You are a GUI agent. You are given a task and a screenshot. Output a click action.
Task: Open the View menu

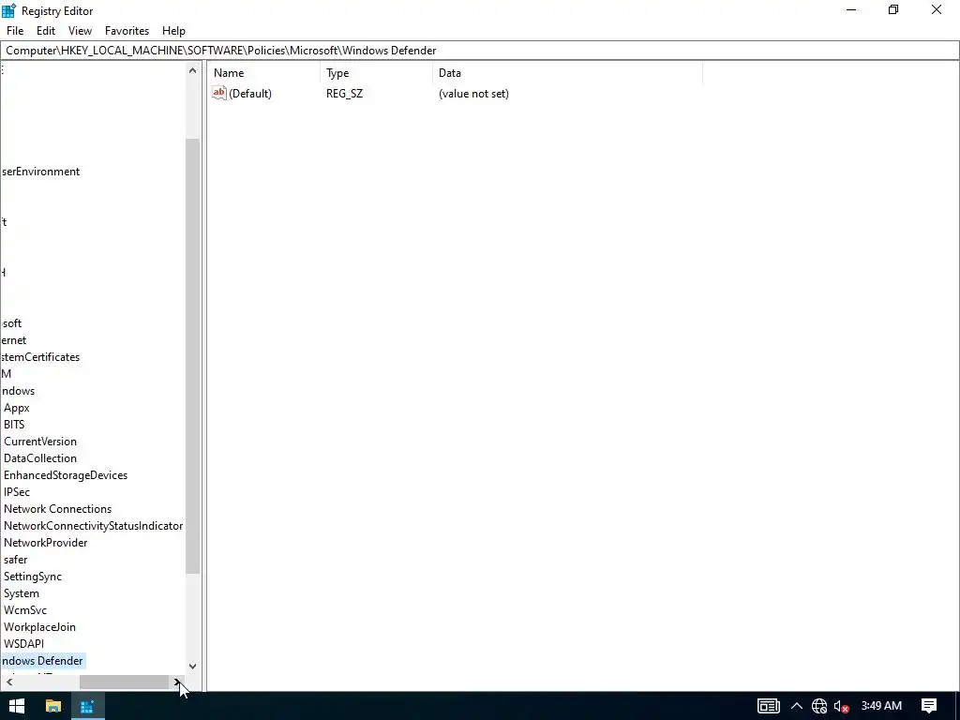(80, 31)
